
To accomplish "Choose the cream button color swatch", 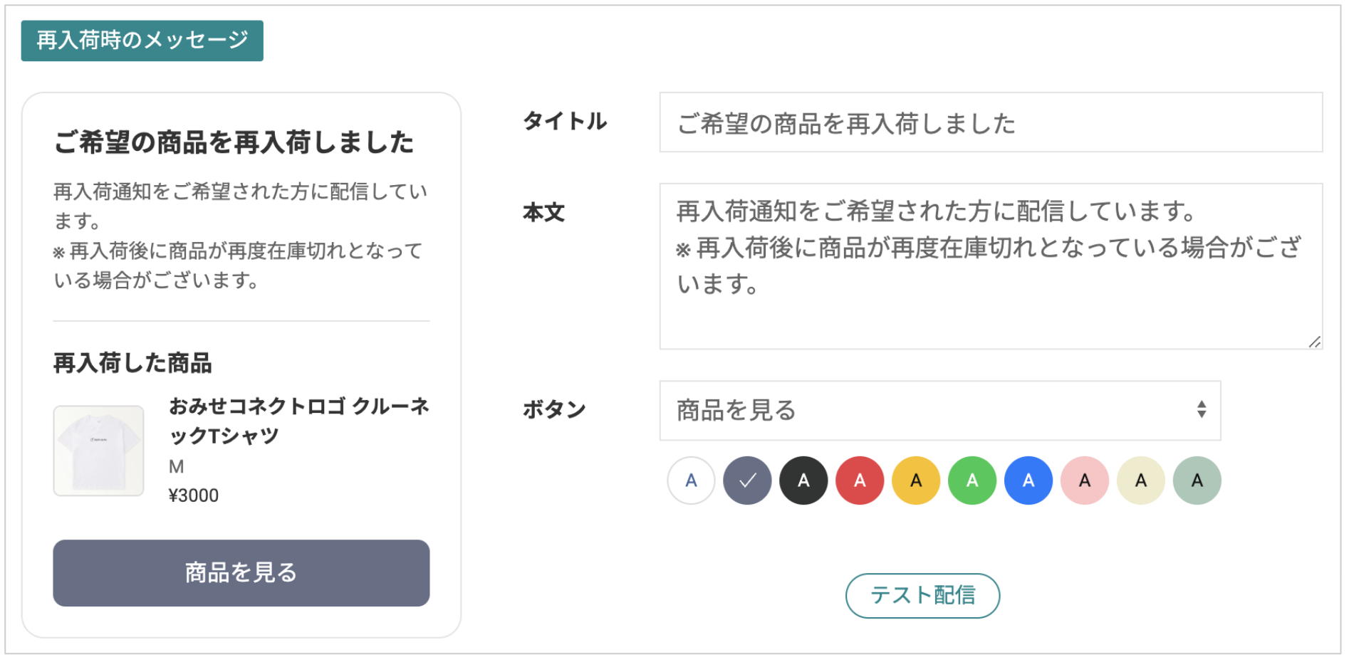I will pos(1141,480).
